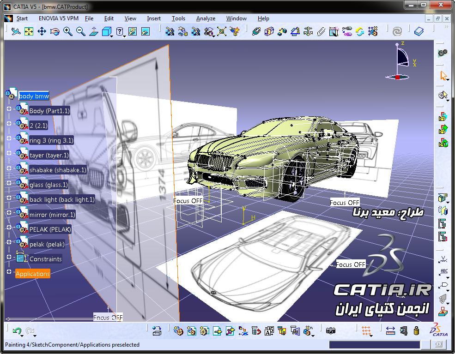
Task: Open the Analyze menu
Action: click(x=206, y=18)
